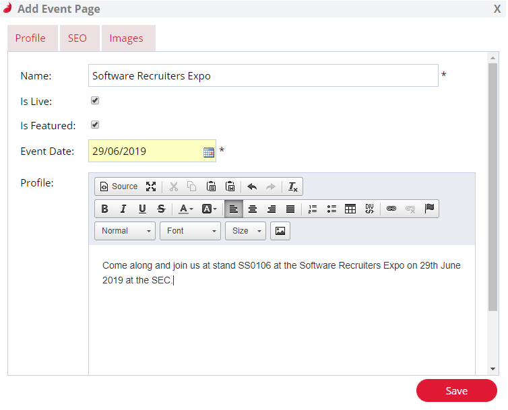Click the insert link icon
The image size is (508, 410).
(391, 209)
